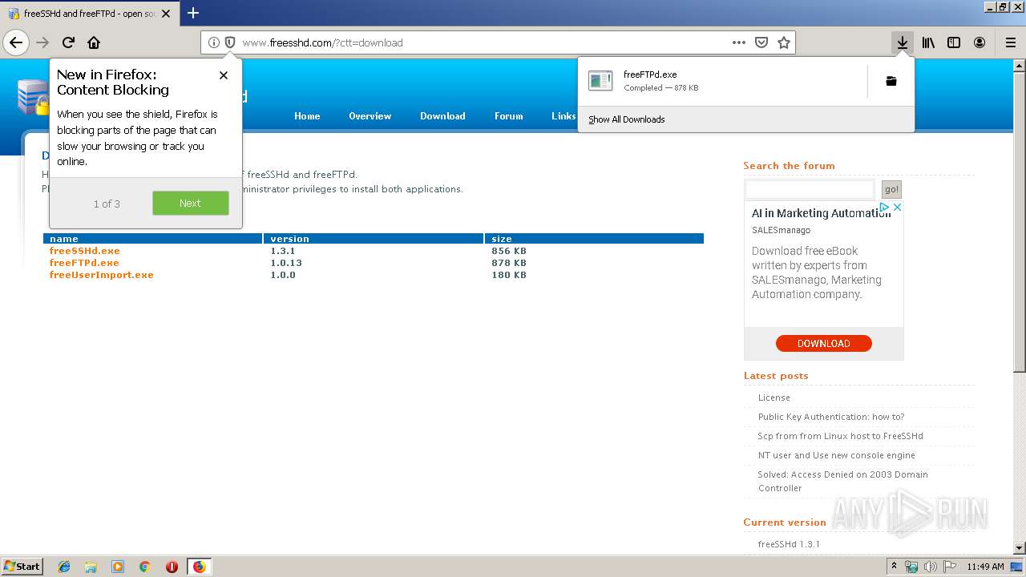The image size is (1026, 577).
Task: Open the Windows Start button
Action: (x=22, y=566)
